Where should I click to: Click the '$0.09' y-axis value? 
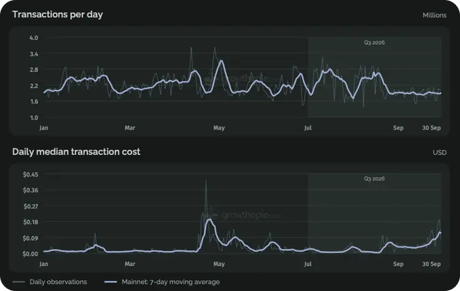tap(30, 238)
